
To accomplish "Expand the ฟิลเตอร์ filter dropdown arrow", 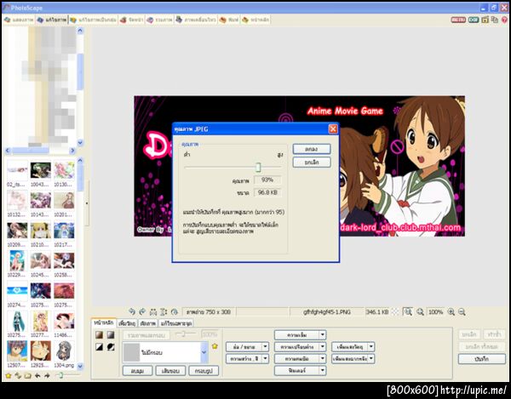I will tap(322, 370).
